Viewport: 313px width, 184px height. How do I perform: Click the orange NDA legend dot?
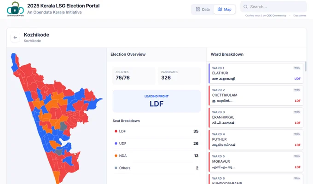pyautogui.click(x=116, y=155)
